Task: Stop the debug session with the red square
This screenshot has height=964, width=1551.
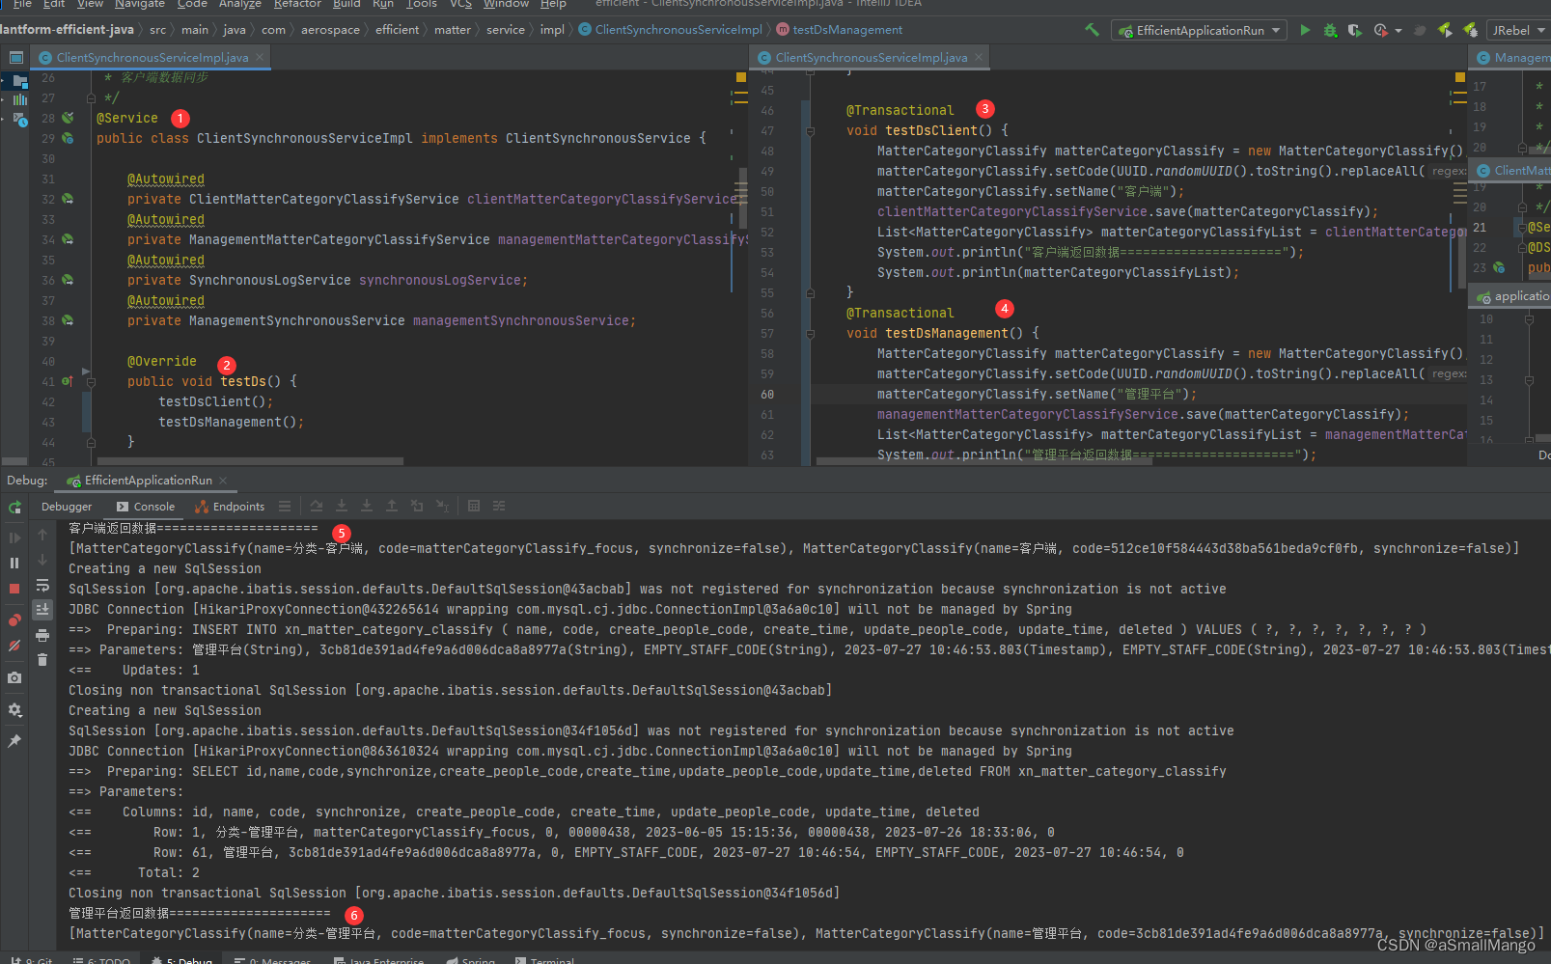Action: (14, 589)
